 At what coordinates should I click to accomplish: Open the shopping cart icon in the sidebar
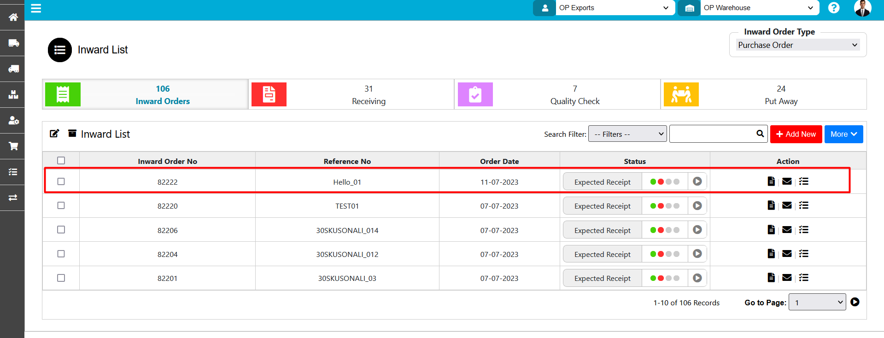click(x=13, y=146)
